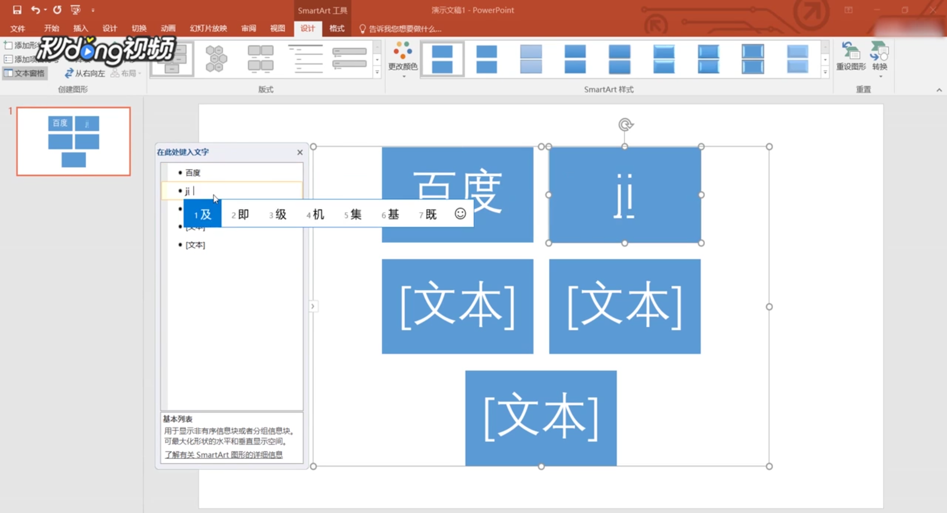Select the second SmartArt style thumbnail
This screenshot has width=947, height=513.
pos(487,59)
